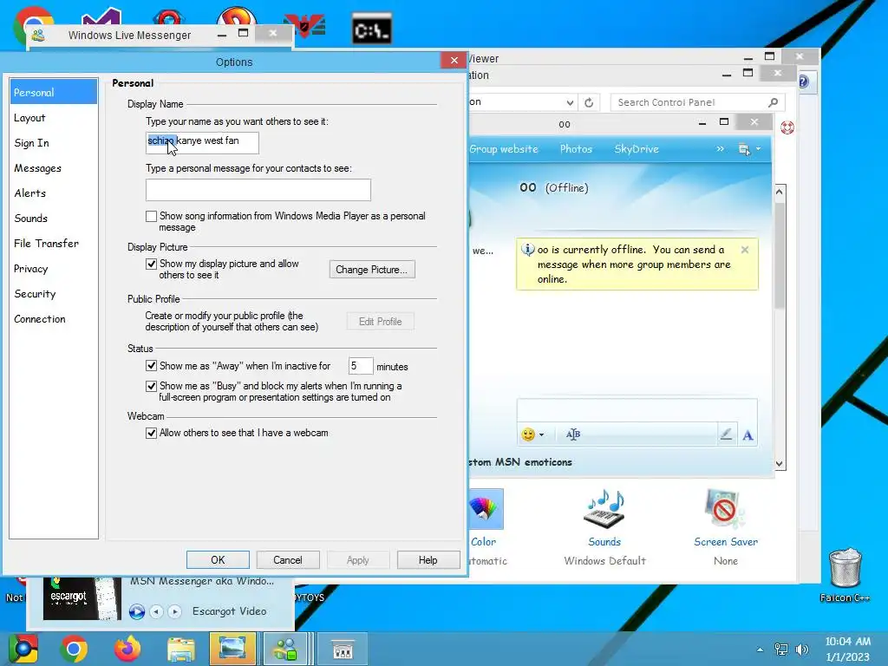The image size is (888, 666).
Task: Expand the address bar history dropdown
Action: (x=570, y=102)
